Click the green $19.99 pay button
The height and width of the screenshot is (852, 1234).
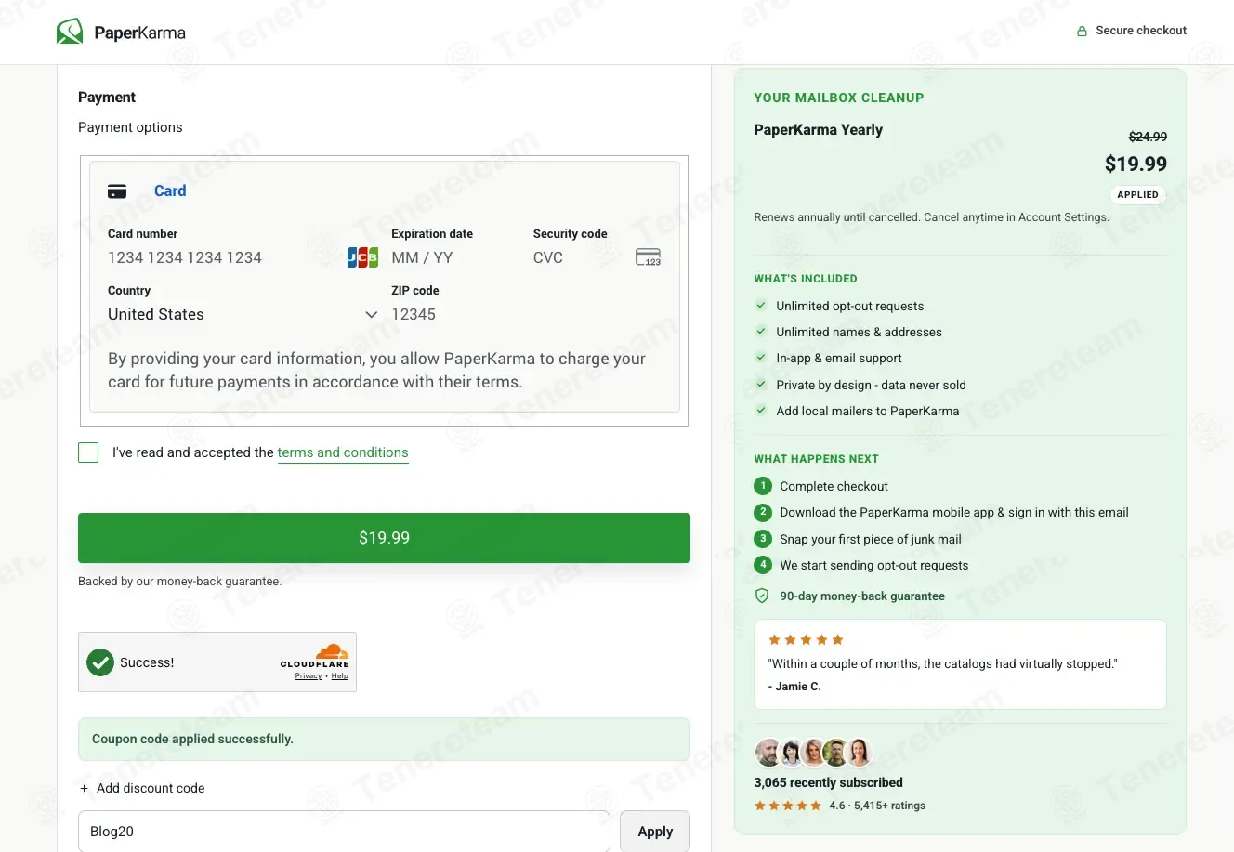click(x=384, y=538)
